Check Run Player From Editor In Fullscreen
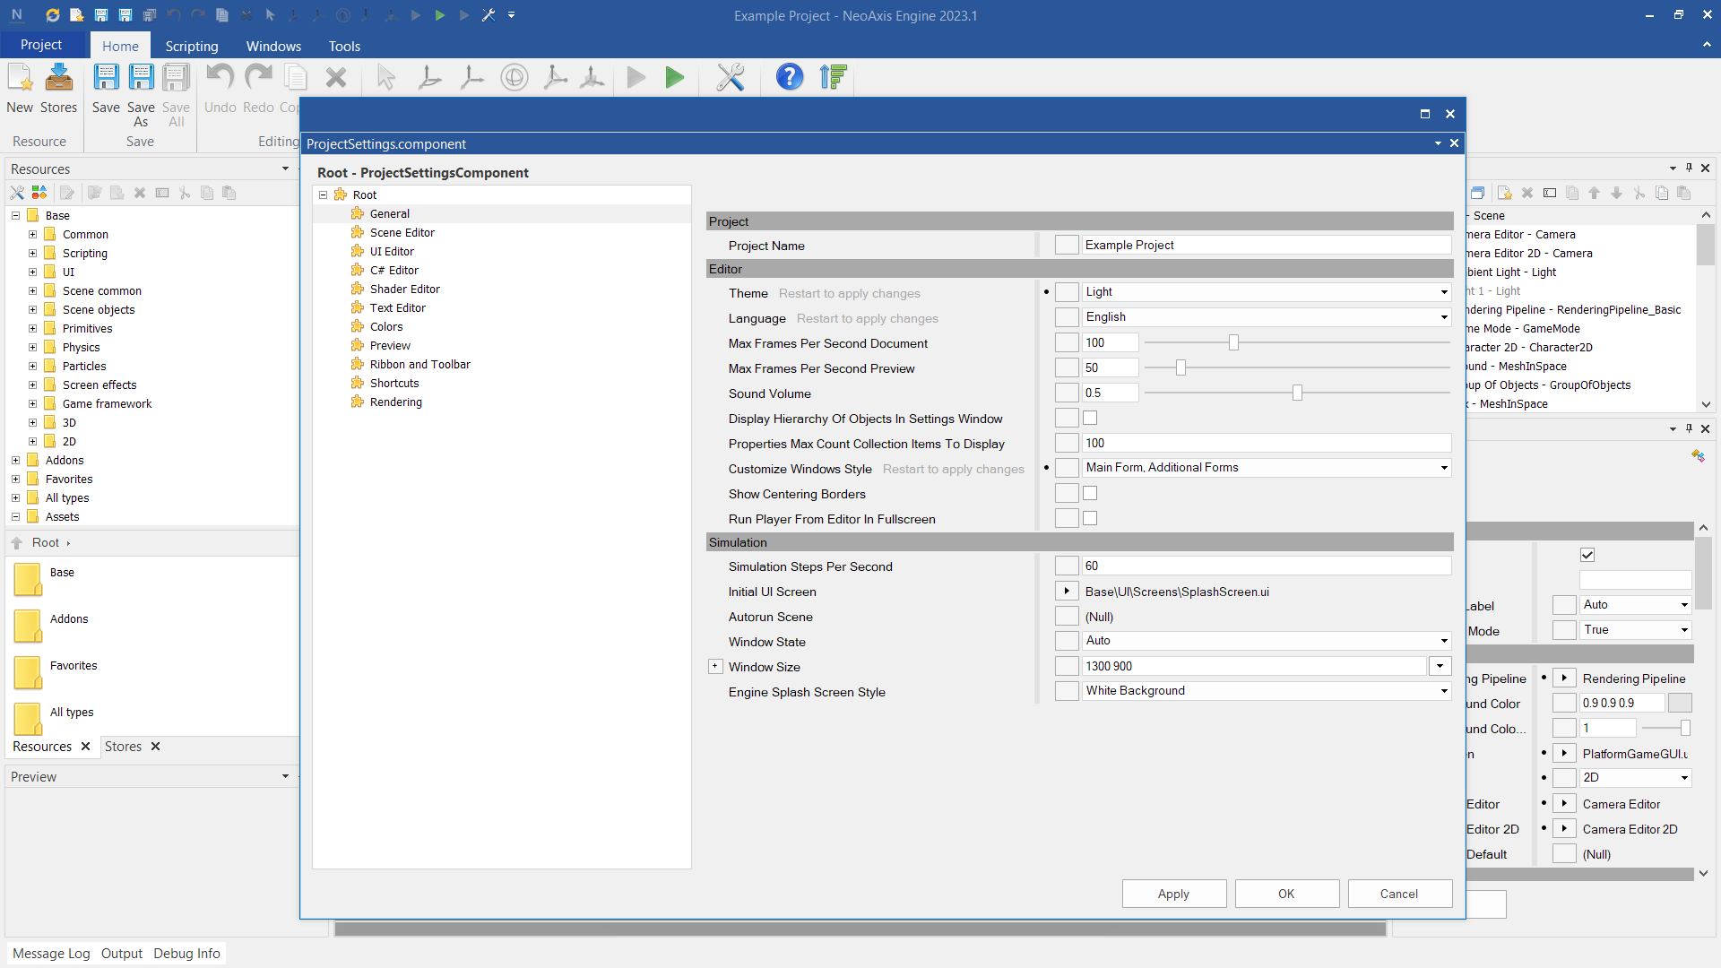The width and height of the screenshot is (1721, 968). [x=1090, y=518]
